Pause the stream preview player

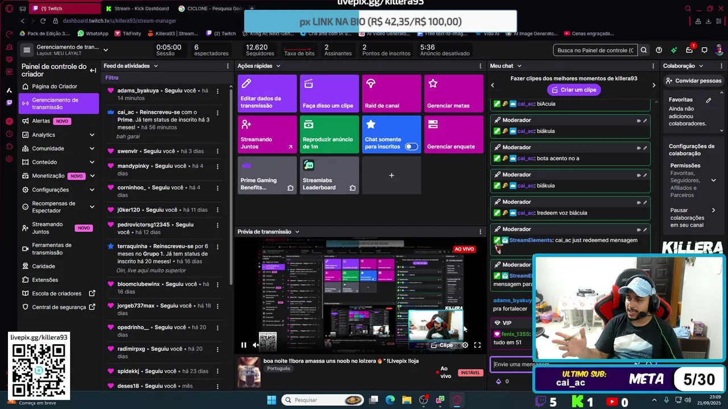click(x=243, y=345)
